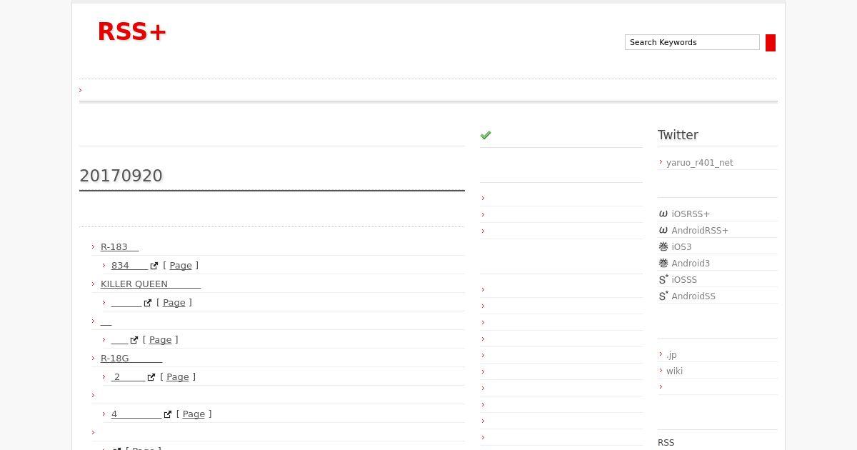857x450 pixels.
Task: Submit search with the red button
Action: 771,43
